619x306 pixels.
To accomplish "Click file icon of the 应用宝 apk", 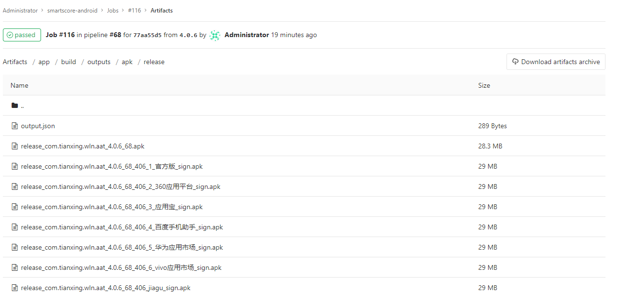I will click(14, 207).
